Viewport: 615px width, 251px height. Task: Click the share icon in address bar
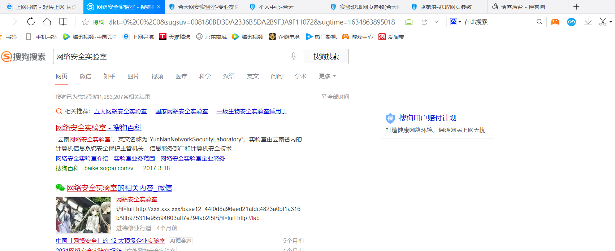pyautogui.click(x=424, y=22)
